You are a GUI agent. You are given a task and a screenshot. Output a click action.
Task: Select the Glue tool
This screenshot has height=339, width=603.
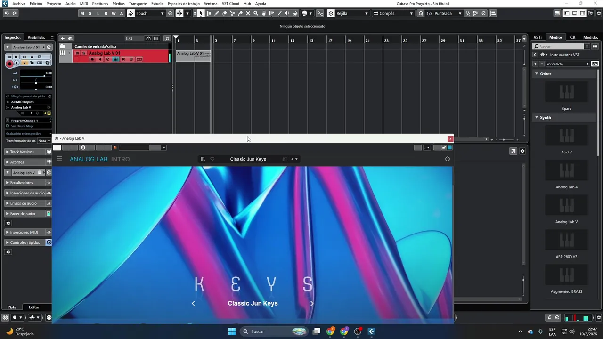[x=240, y=13]
